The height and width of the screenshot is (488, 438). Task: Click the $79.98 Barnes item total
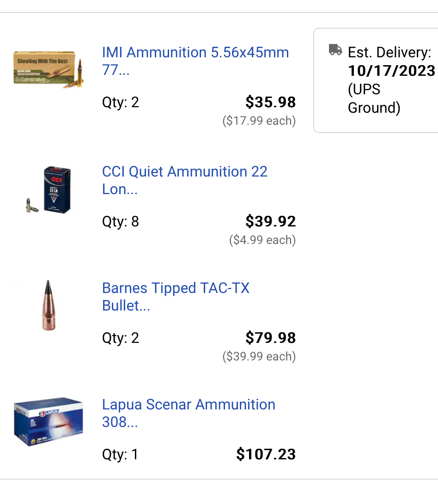coord(270,338)
